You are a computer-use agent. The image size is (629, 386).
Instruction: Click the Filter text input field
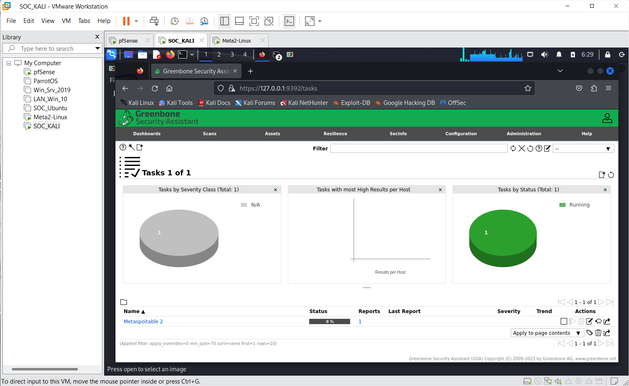coord(419,148)
